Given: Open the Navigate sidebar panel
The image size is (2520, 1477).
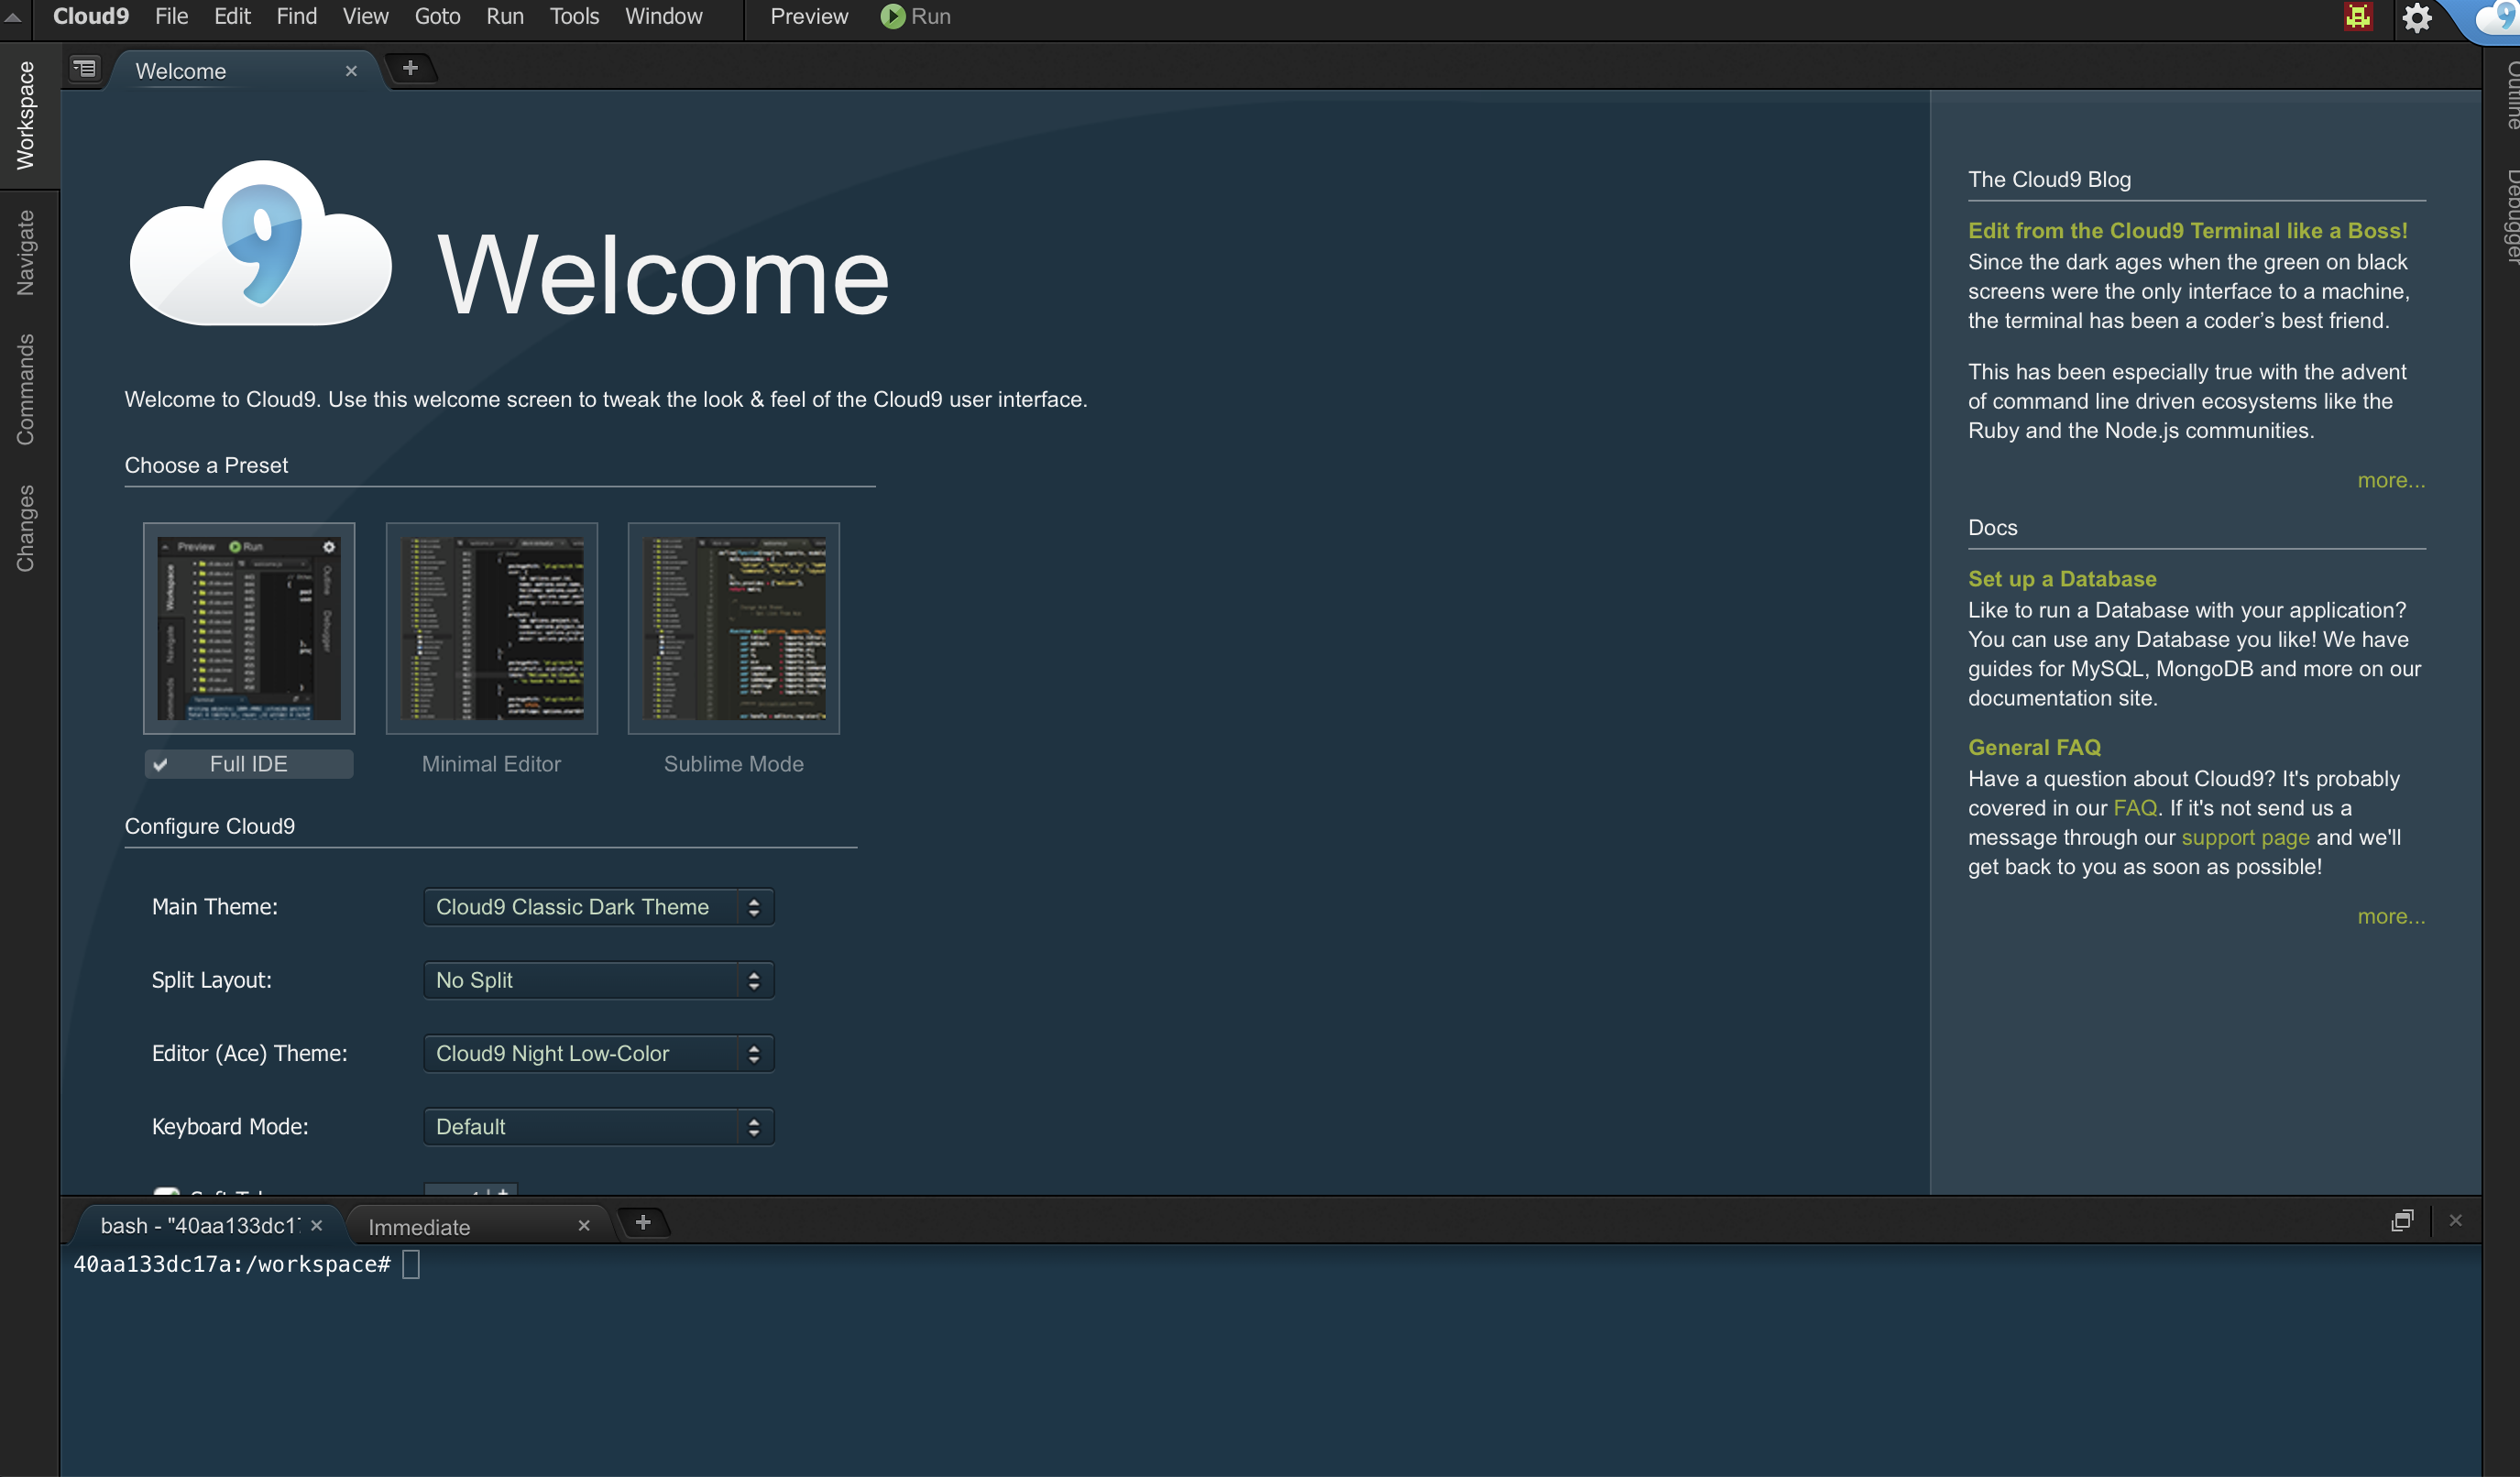Looking at the screenshot, I should (25, 252).
